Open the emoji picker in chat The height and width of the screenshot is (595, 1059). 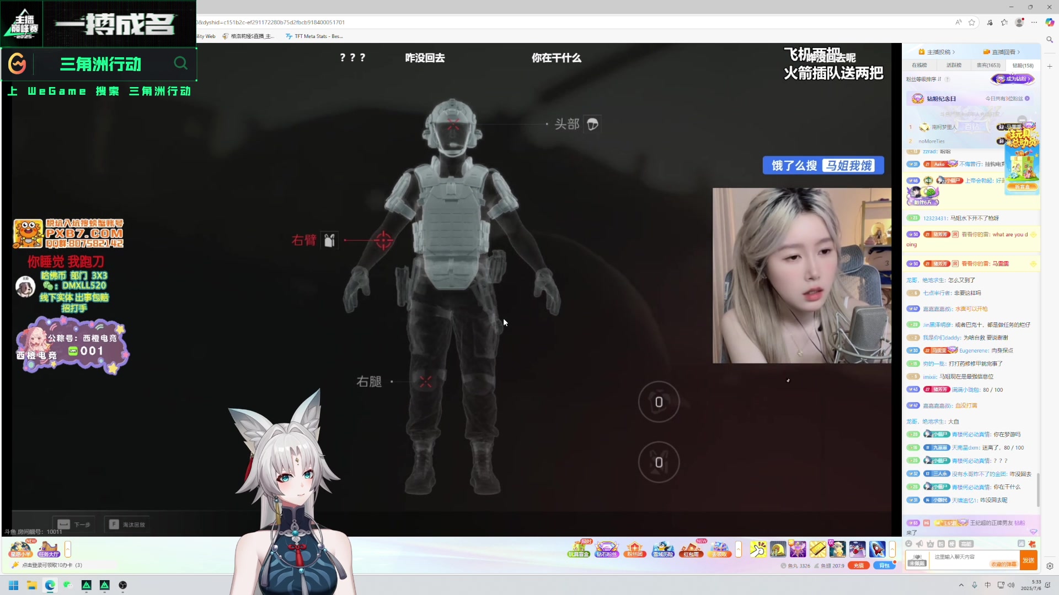(908, 544)
